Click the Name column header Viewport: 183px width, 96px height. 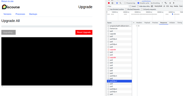119,23
